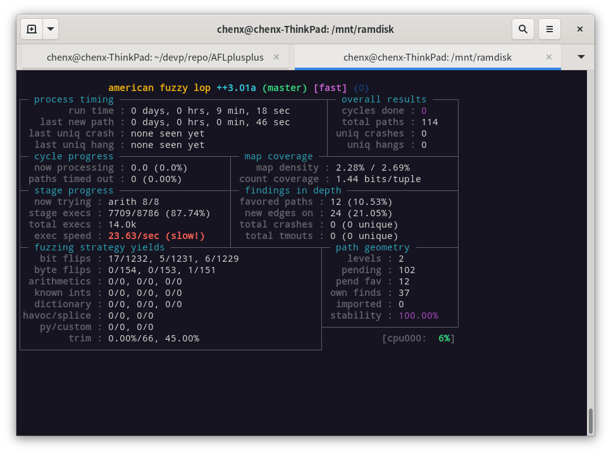
Task: Click the 'dictionary' row label
Action: click(63, 304)
